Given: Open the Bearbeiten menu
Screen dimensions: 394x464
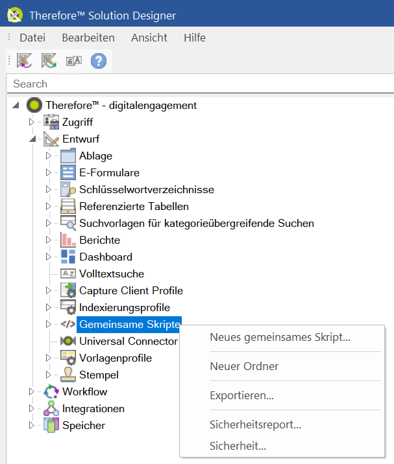Looking at the screenshot, I should (88, 38).
